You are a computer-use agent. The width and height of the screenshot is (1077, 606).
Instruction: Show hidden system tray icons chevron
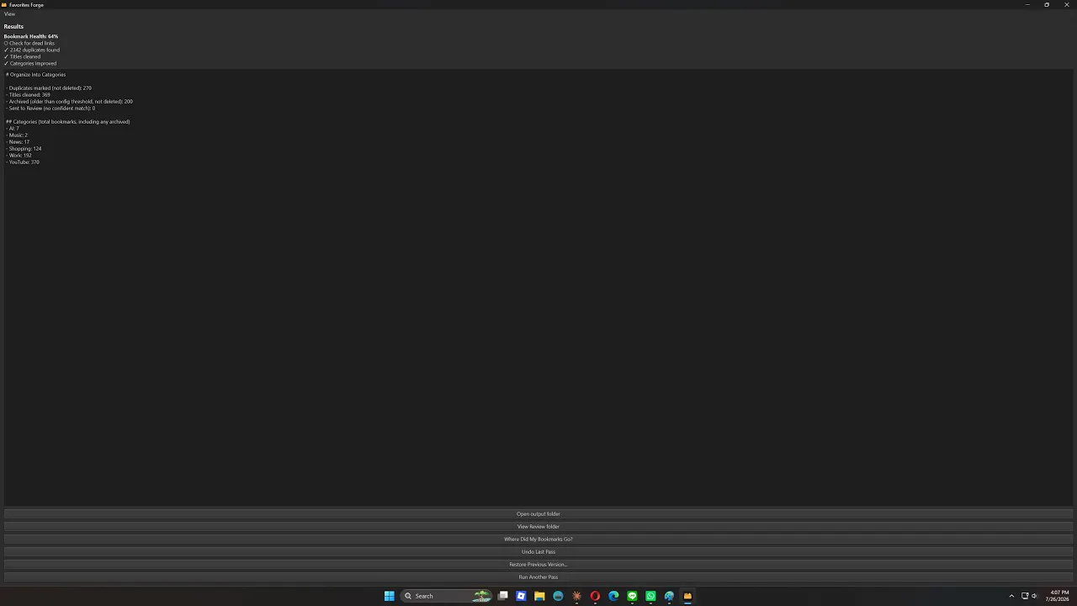pyautogui.click(x=1011, y=596)
